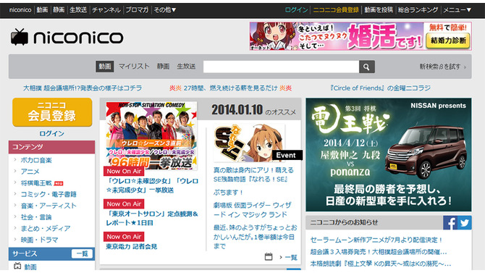Open ウレロ☆未確認少女 一挙放送 link
This screenshot has height=273, width=485.
[152, 185]
